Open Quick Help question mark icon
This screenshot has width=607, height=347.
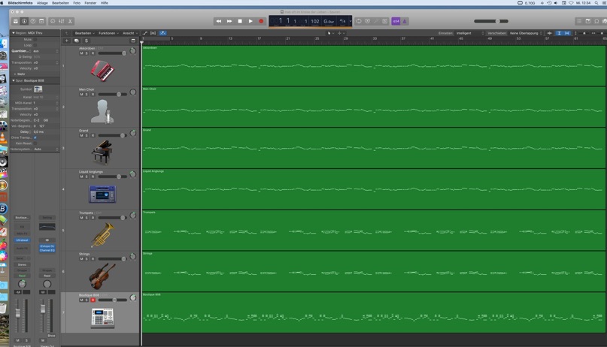33,21
